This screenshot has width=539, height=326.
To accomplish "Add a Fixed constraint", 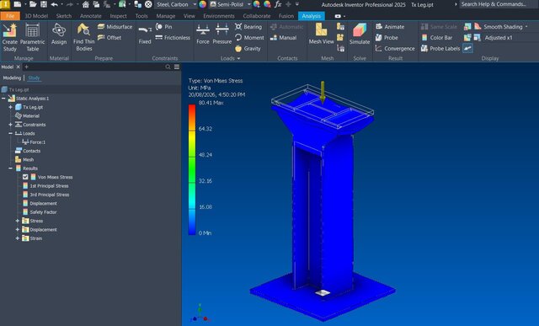I will [x=145, y=35].
